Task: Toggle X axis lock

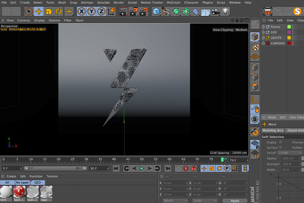Action: 82,11
